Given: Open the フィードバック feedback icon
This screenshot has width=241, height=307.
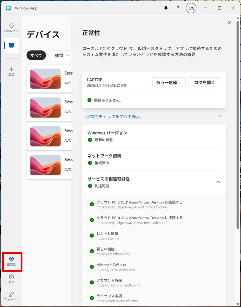Looking at the screenshot, I should (11, 294).
